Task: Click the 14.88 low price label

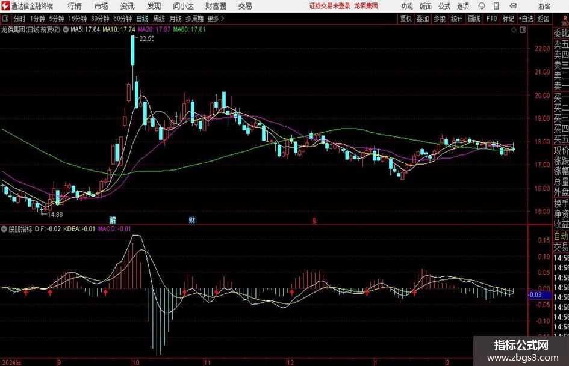Action: 55,215
